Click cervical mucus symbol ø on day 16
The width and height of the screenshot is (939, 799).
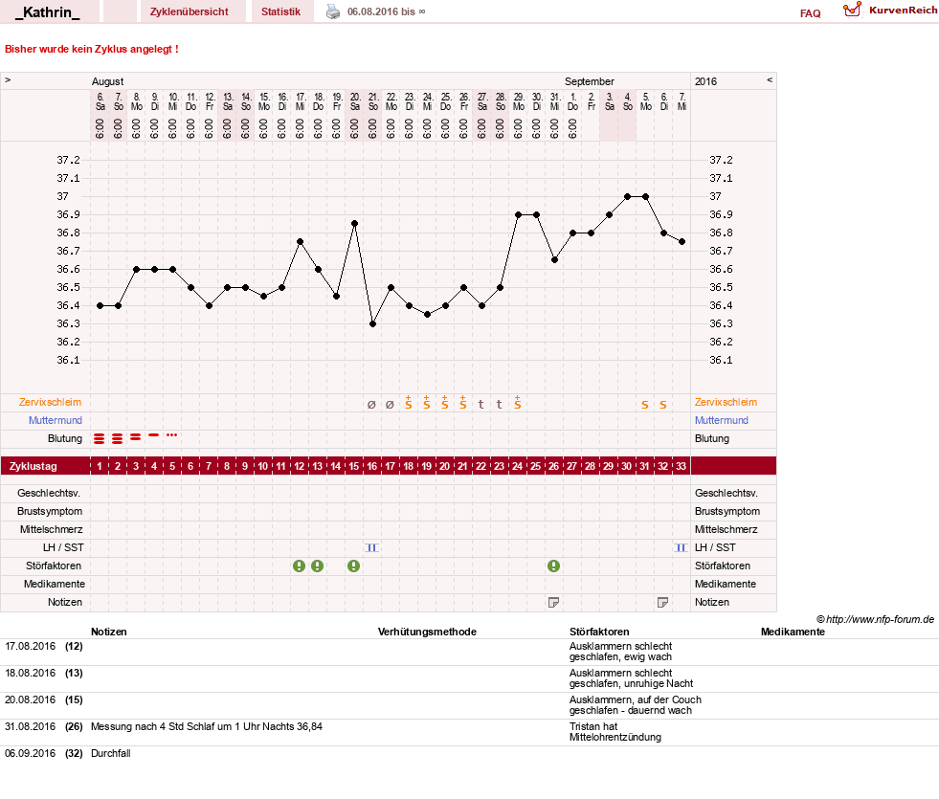tap(372, 405)
